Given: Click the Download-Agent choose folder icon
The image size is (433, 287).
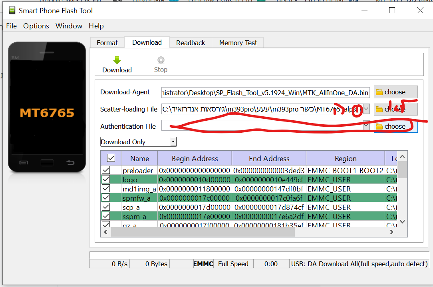Looking at the screenshot, I should (379, 92).
